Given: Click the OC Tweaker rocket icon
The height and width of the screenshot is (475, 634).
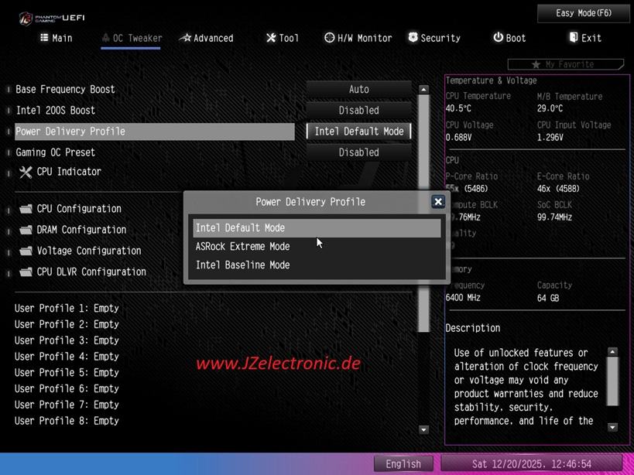Looking at the screenshot, I should [106, 38].
